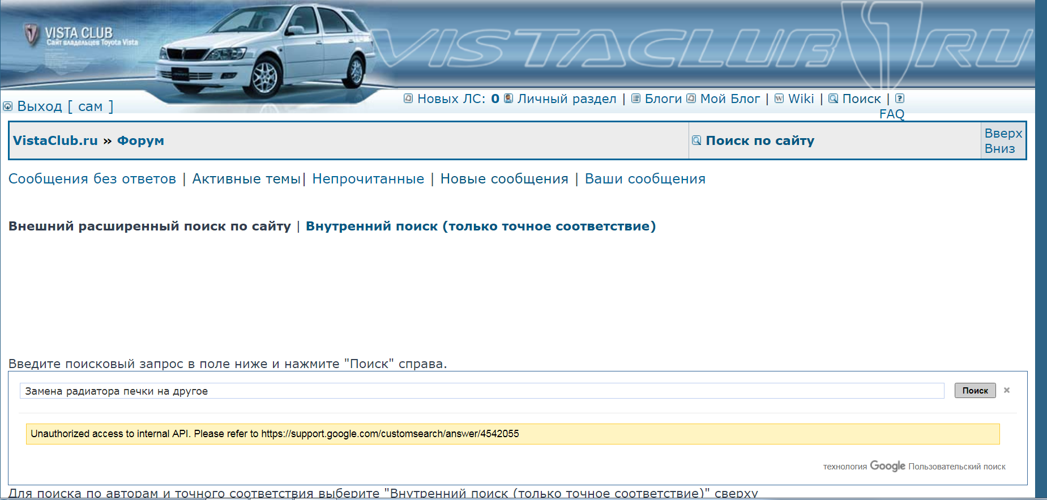The height and width of the screenshot is (500, 1047).
Task: Jump to page bottom with the Вниз link
Action: pos(999,149)
